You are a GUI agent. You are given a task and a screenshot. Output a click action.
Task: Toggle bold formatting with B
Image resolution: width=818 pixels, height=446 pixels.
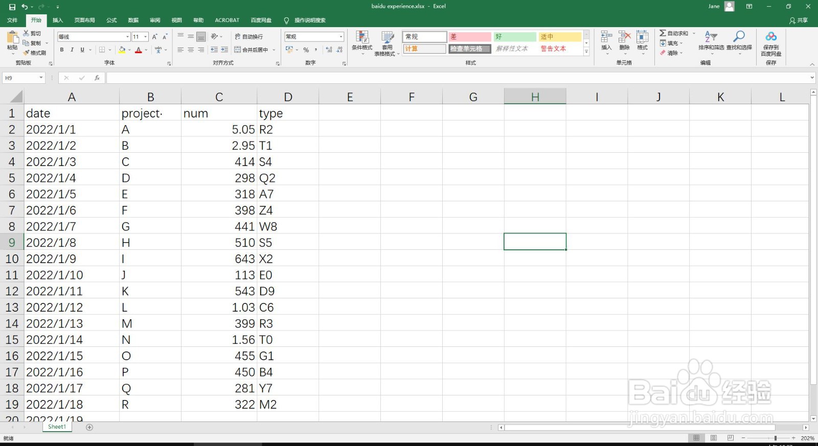[x=62, y=50]
